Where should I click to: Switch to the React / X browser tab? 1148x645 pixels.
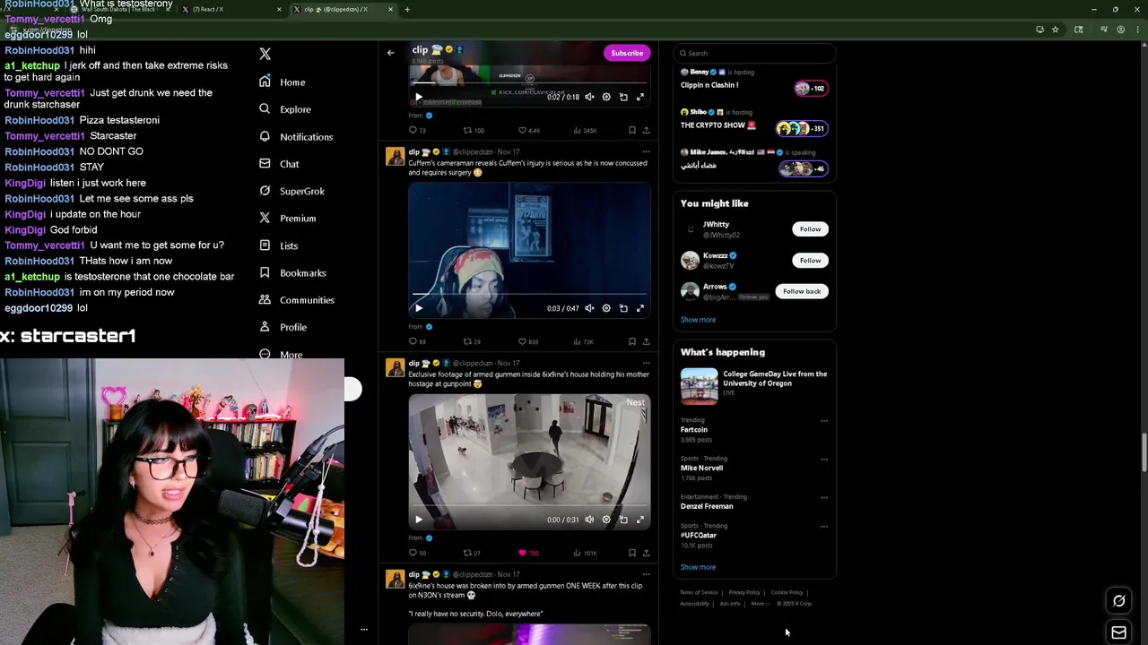(x=231, y=9)
